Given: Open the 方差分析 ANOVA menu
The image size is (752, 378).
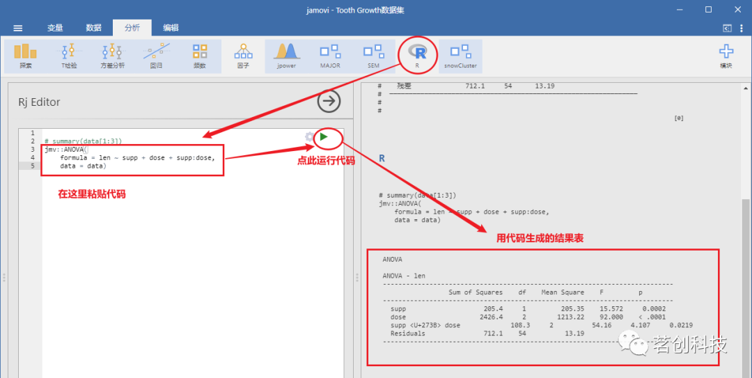Looking at the screenshot, I should point(112,56).
